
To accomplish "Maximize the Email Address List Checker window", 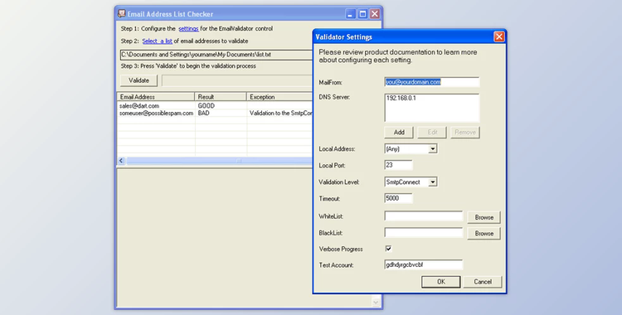I will 362,14.
